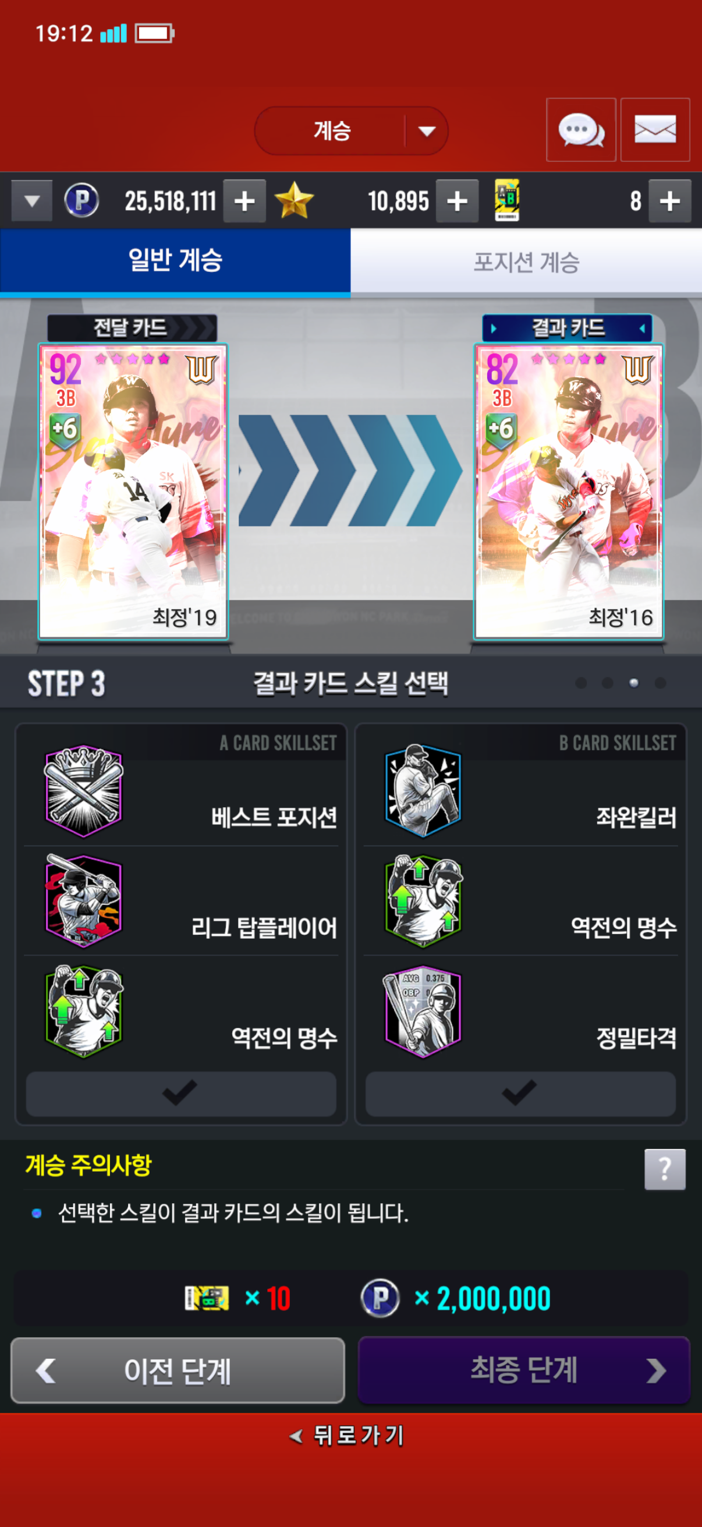Go back with 이전 단계 button
This screenshot has height=1527, width=702.
coord(178,1370)
